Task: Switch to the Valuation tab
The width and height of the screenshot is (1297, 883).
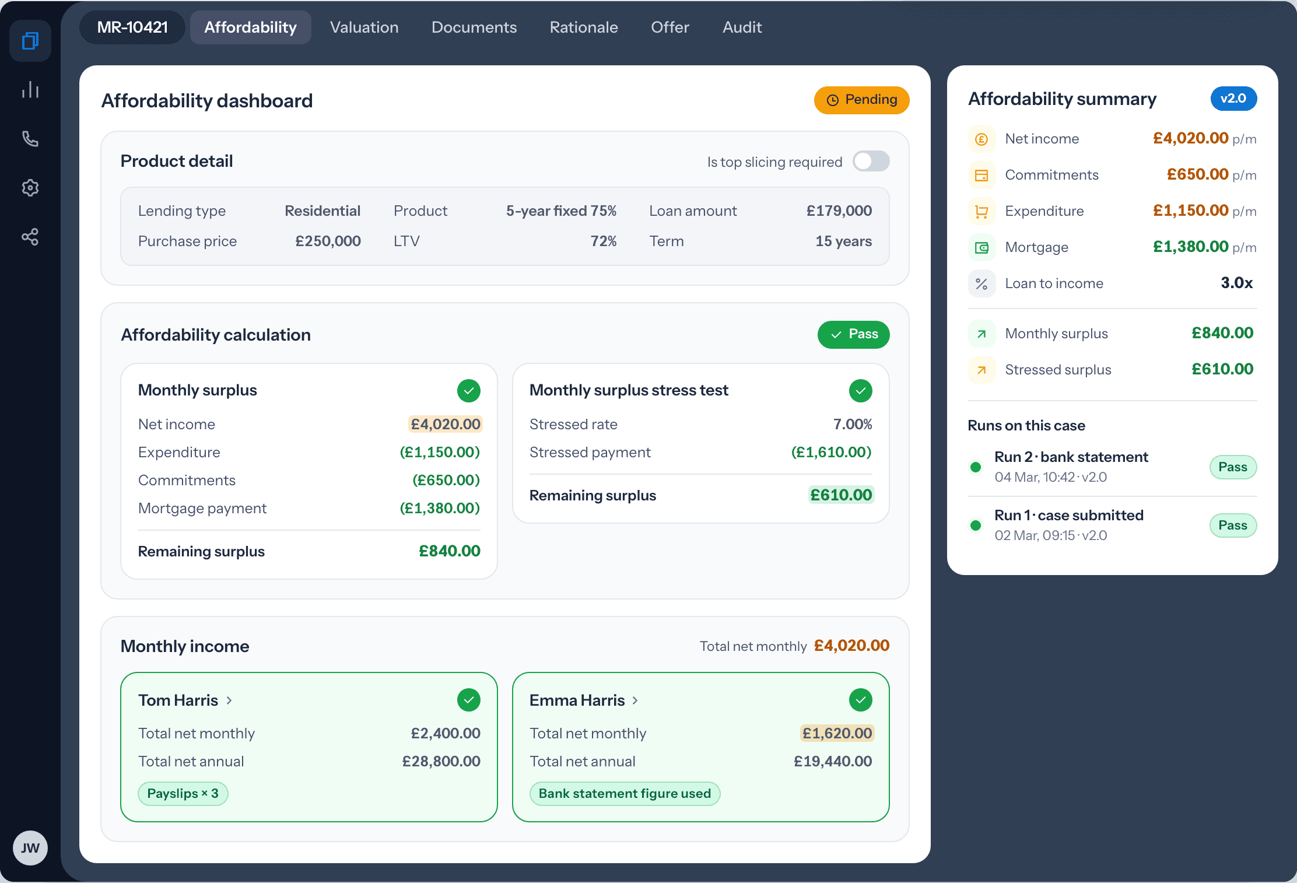Action: click(364, 27)
